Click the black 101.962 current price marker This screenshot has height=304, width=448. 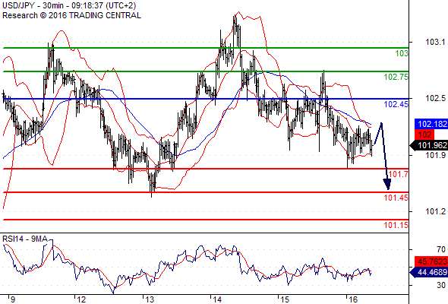[428, 145]
